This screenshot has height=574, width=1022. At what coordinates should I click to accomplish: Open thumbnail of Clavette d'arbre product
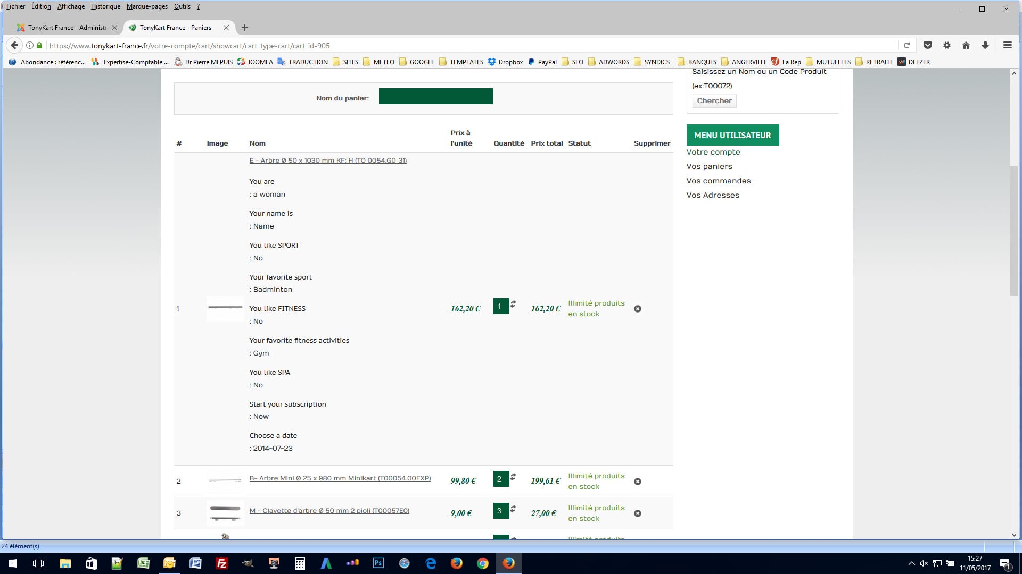225,513
